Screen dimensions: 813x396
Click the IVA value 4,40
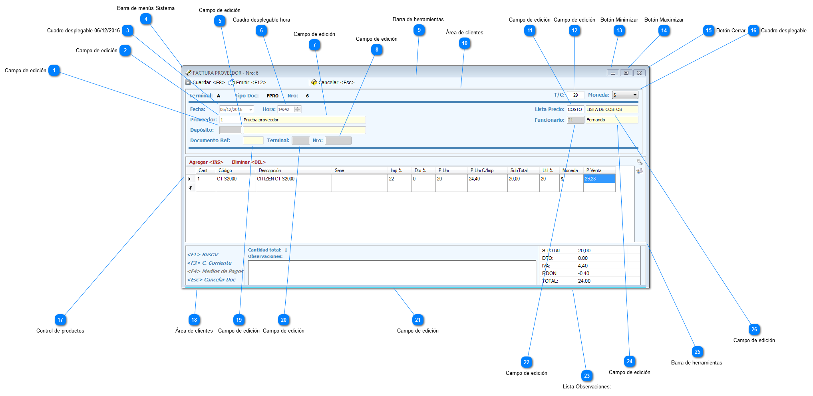583,266
